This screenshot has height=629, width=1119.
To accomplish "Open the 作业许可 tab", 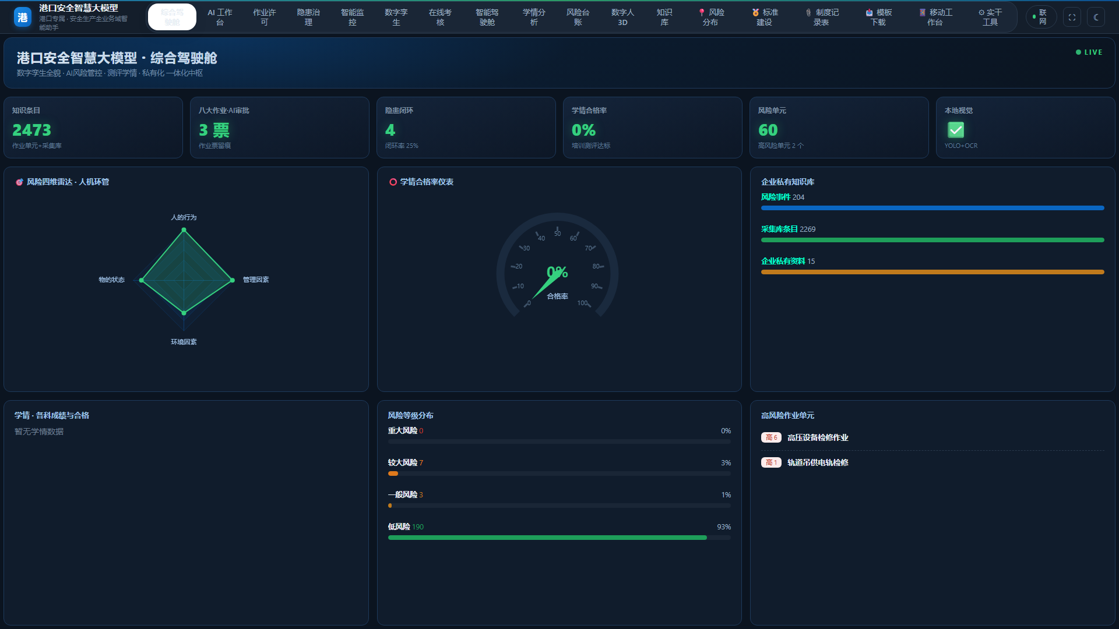I will click(x=265, y=17).
